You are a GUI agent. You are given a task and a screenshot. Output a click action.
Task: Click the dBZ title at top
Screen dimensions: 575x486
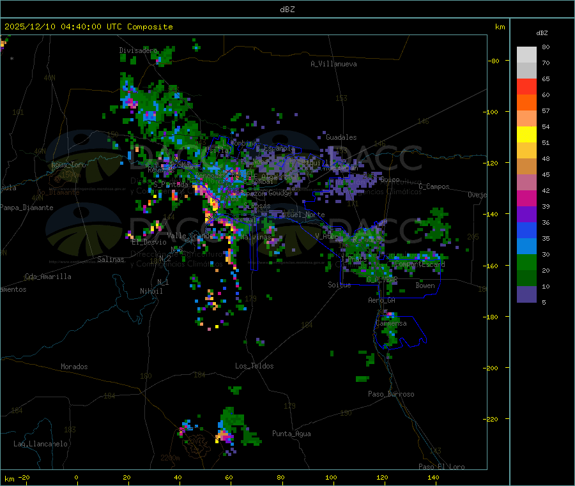[x=287, y=10]
